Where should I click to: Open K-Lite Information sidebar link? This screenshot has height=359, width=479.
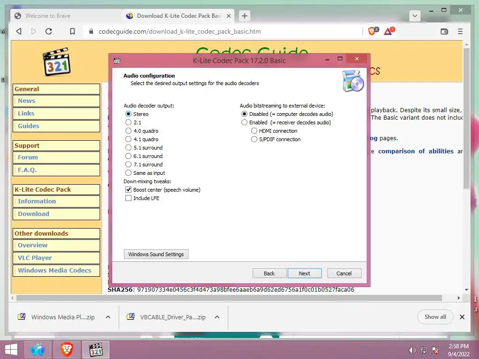tap(56, 201)
